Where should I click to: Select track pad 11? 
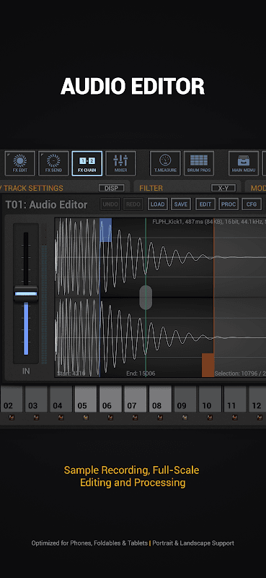[x=235, y=400]
